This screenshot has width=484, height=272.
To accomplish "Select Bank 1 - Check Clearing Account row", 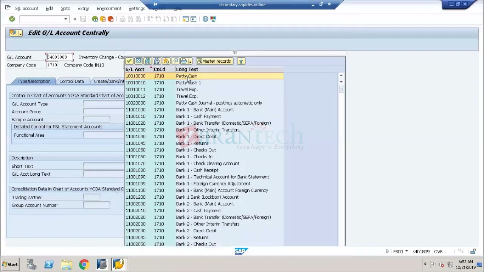I will (x=204, y=164).
